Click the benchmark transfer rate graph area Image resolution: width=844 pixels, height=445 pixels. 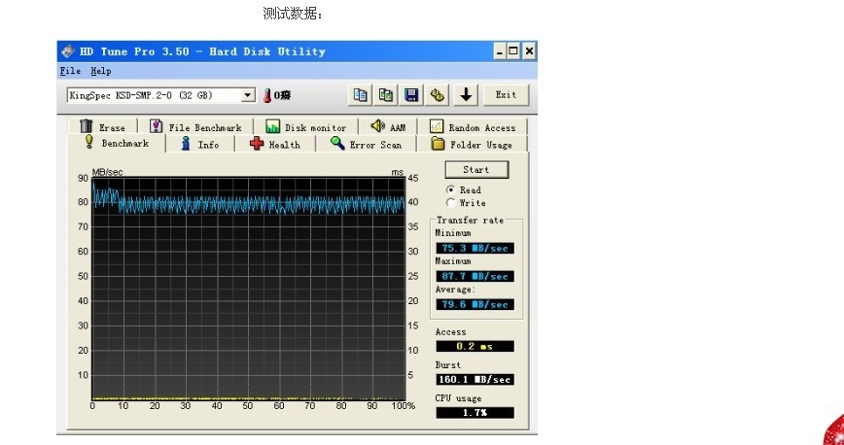[x=248, y=287]
